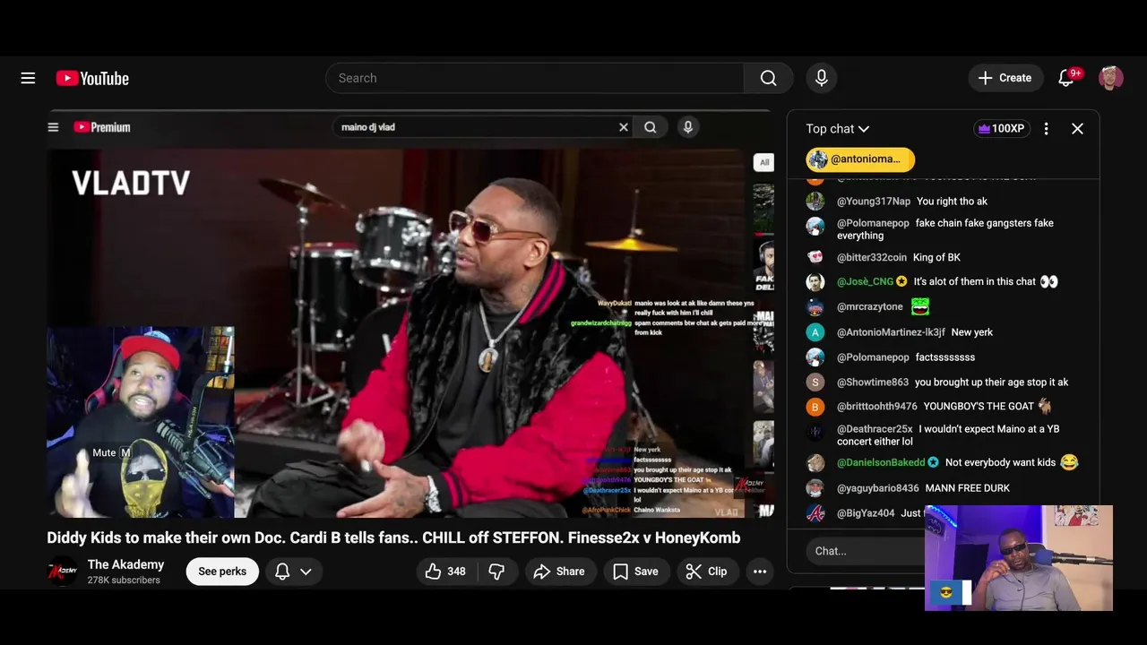Start voice search with the header microphone

[x=821, y=78]
